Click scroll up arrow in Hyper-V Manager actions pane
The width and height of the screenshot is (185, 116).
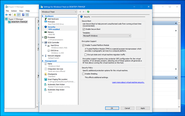179,22
